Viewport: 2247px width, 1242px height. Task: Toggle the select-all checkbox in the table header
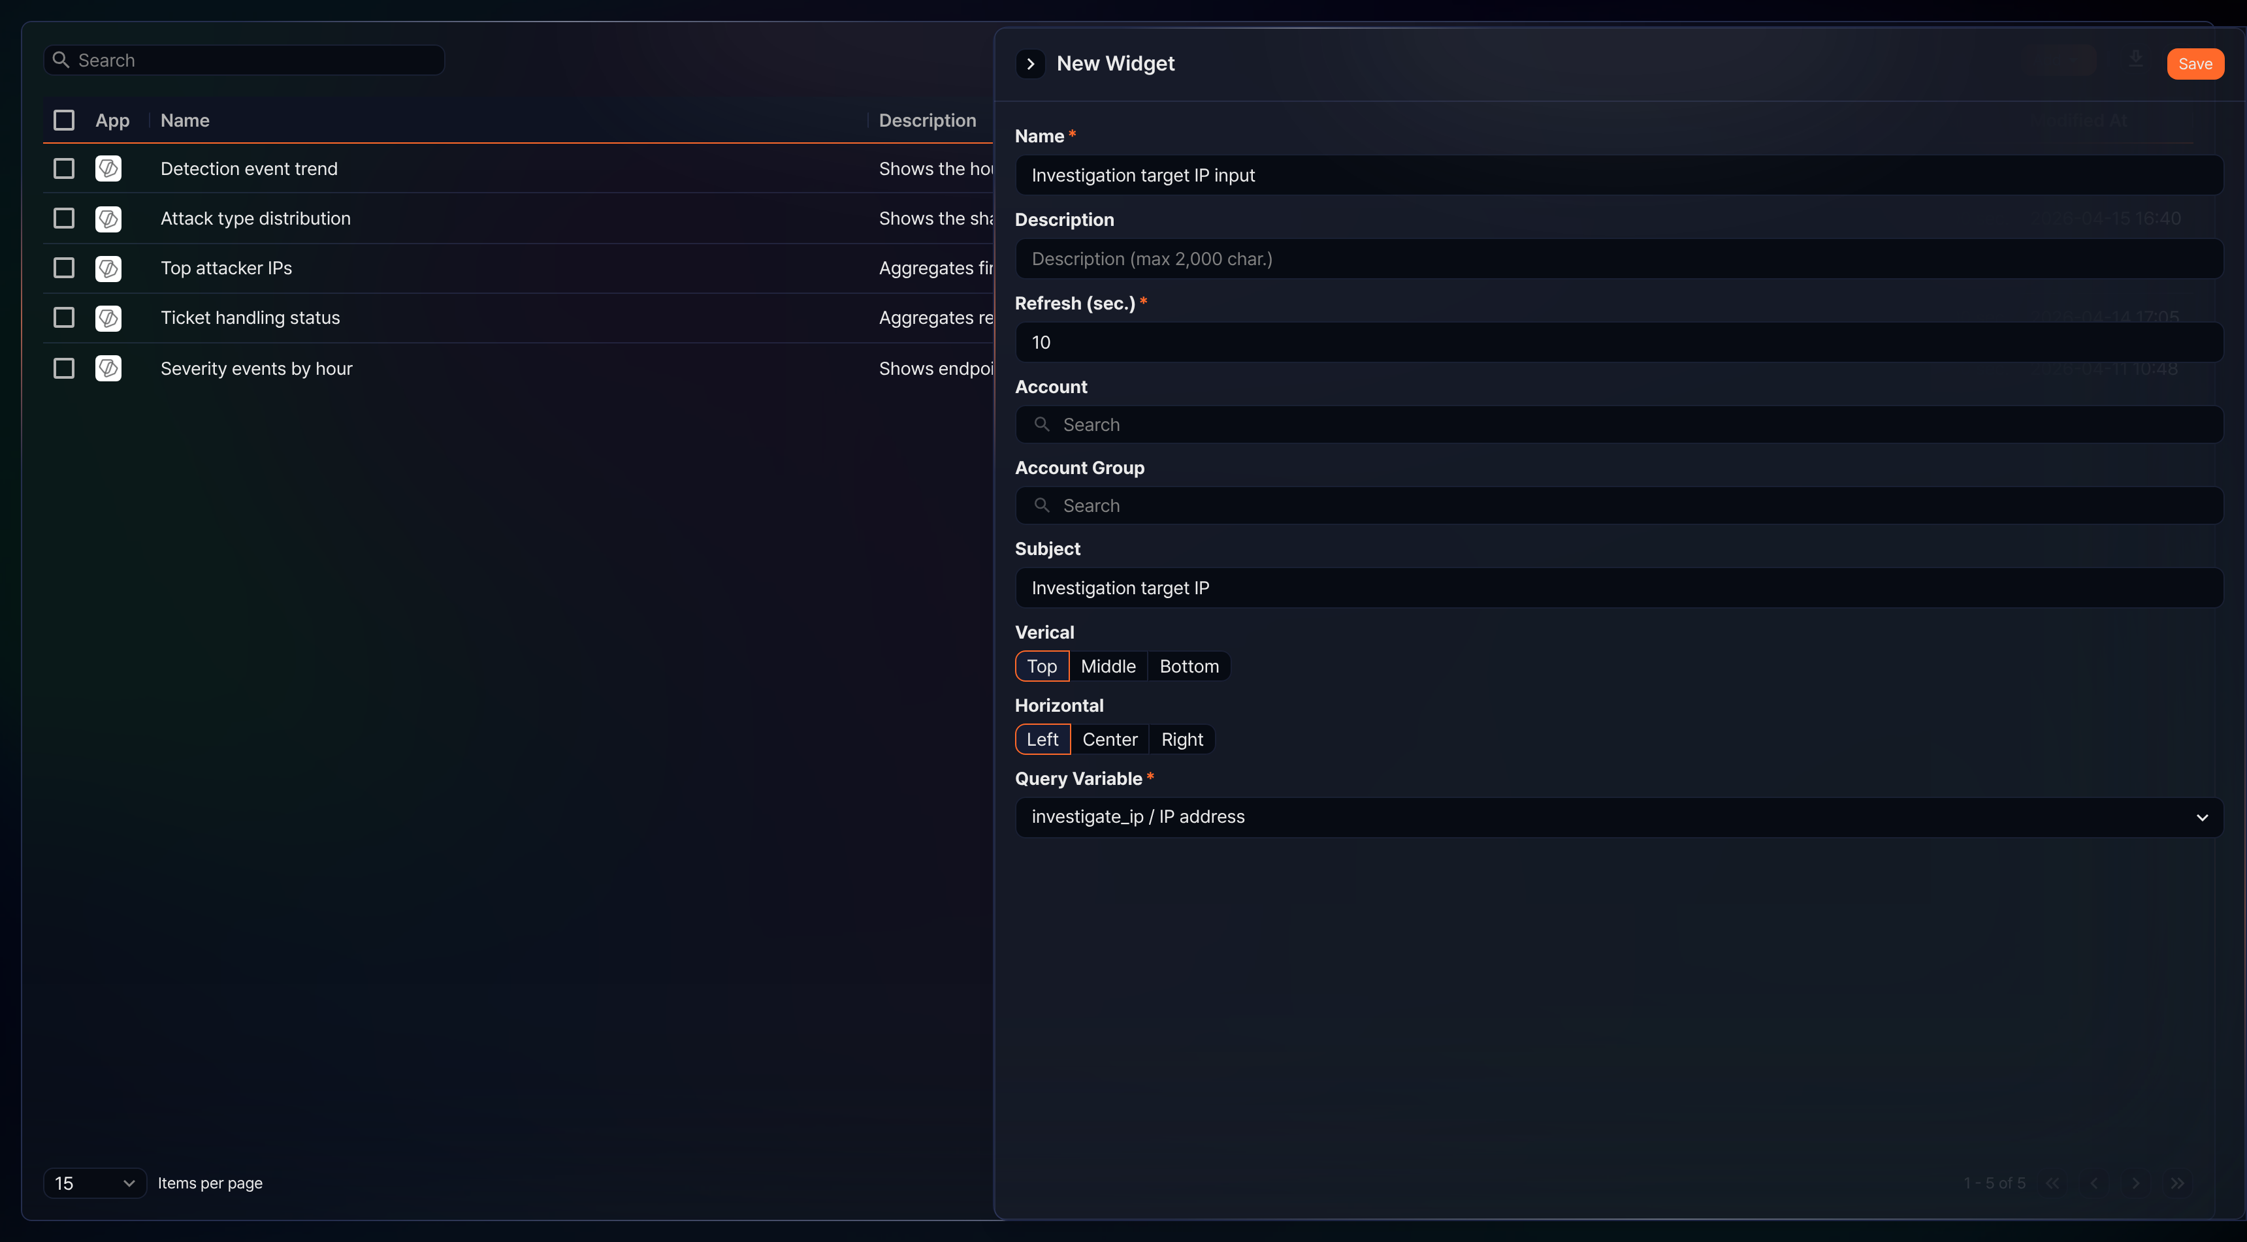coord(63,119)
